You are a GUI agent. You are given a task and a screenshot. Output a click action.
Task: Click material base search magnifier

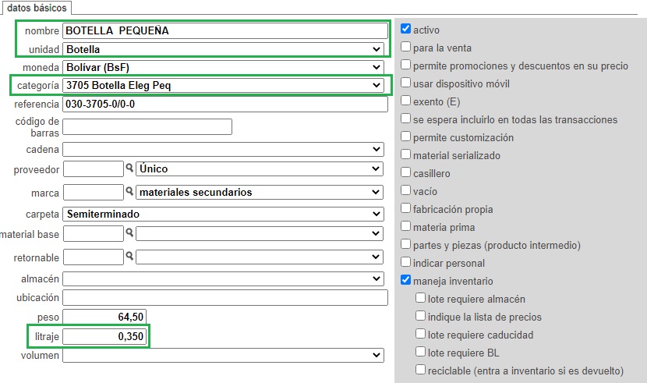[x=129, y=232]
